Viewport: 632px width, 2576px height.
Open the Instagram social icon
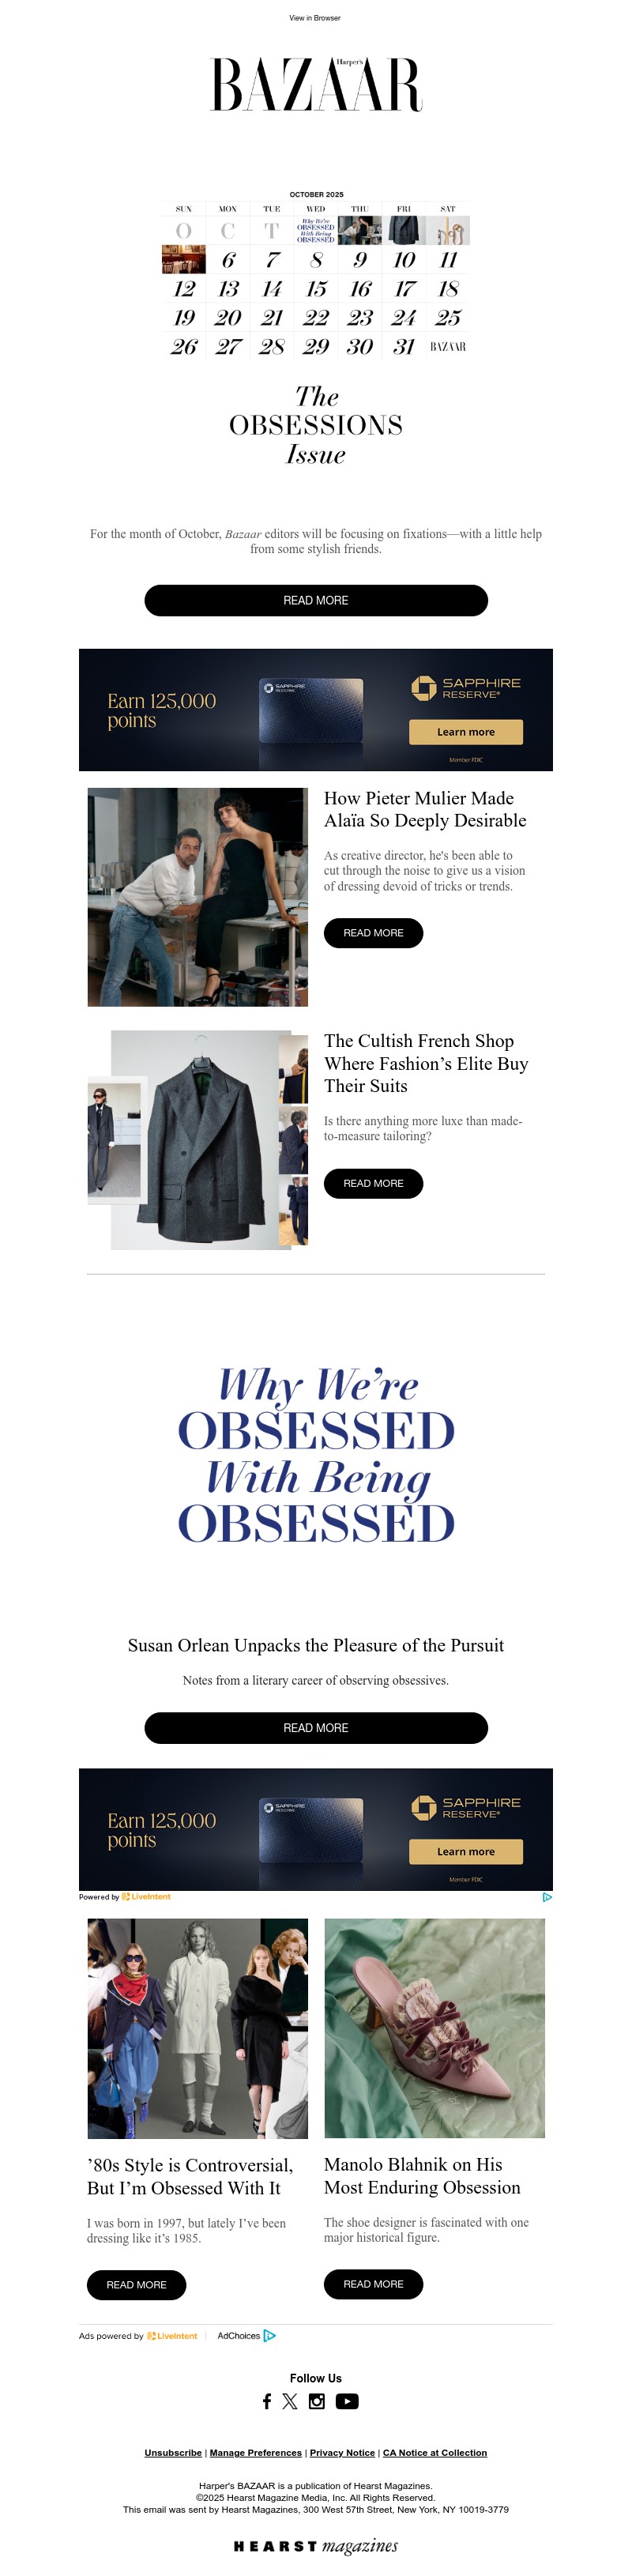[x=317, y=2400]
